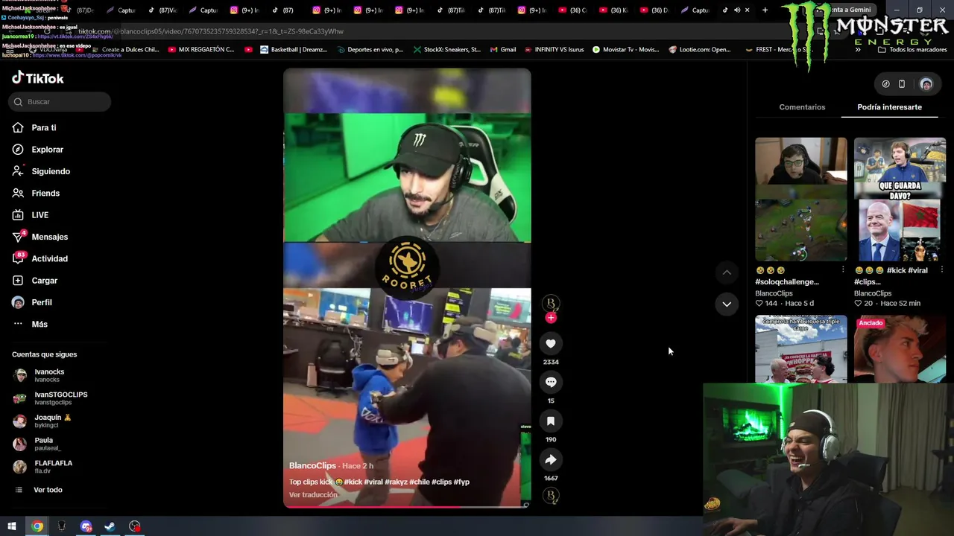954x536 pixels.
Task: Click the TikTok logo
Action: 38,78
